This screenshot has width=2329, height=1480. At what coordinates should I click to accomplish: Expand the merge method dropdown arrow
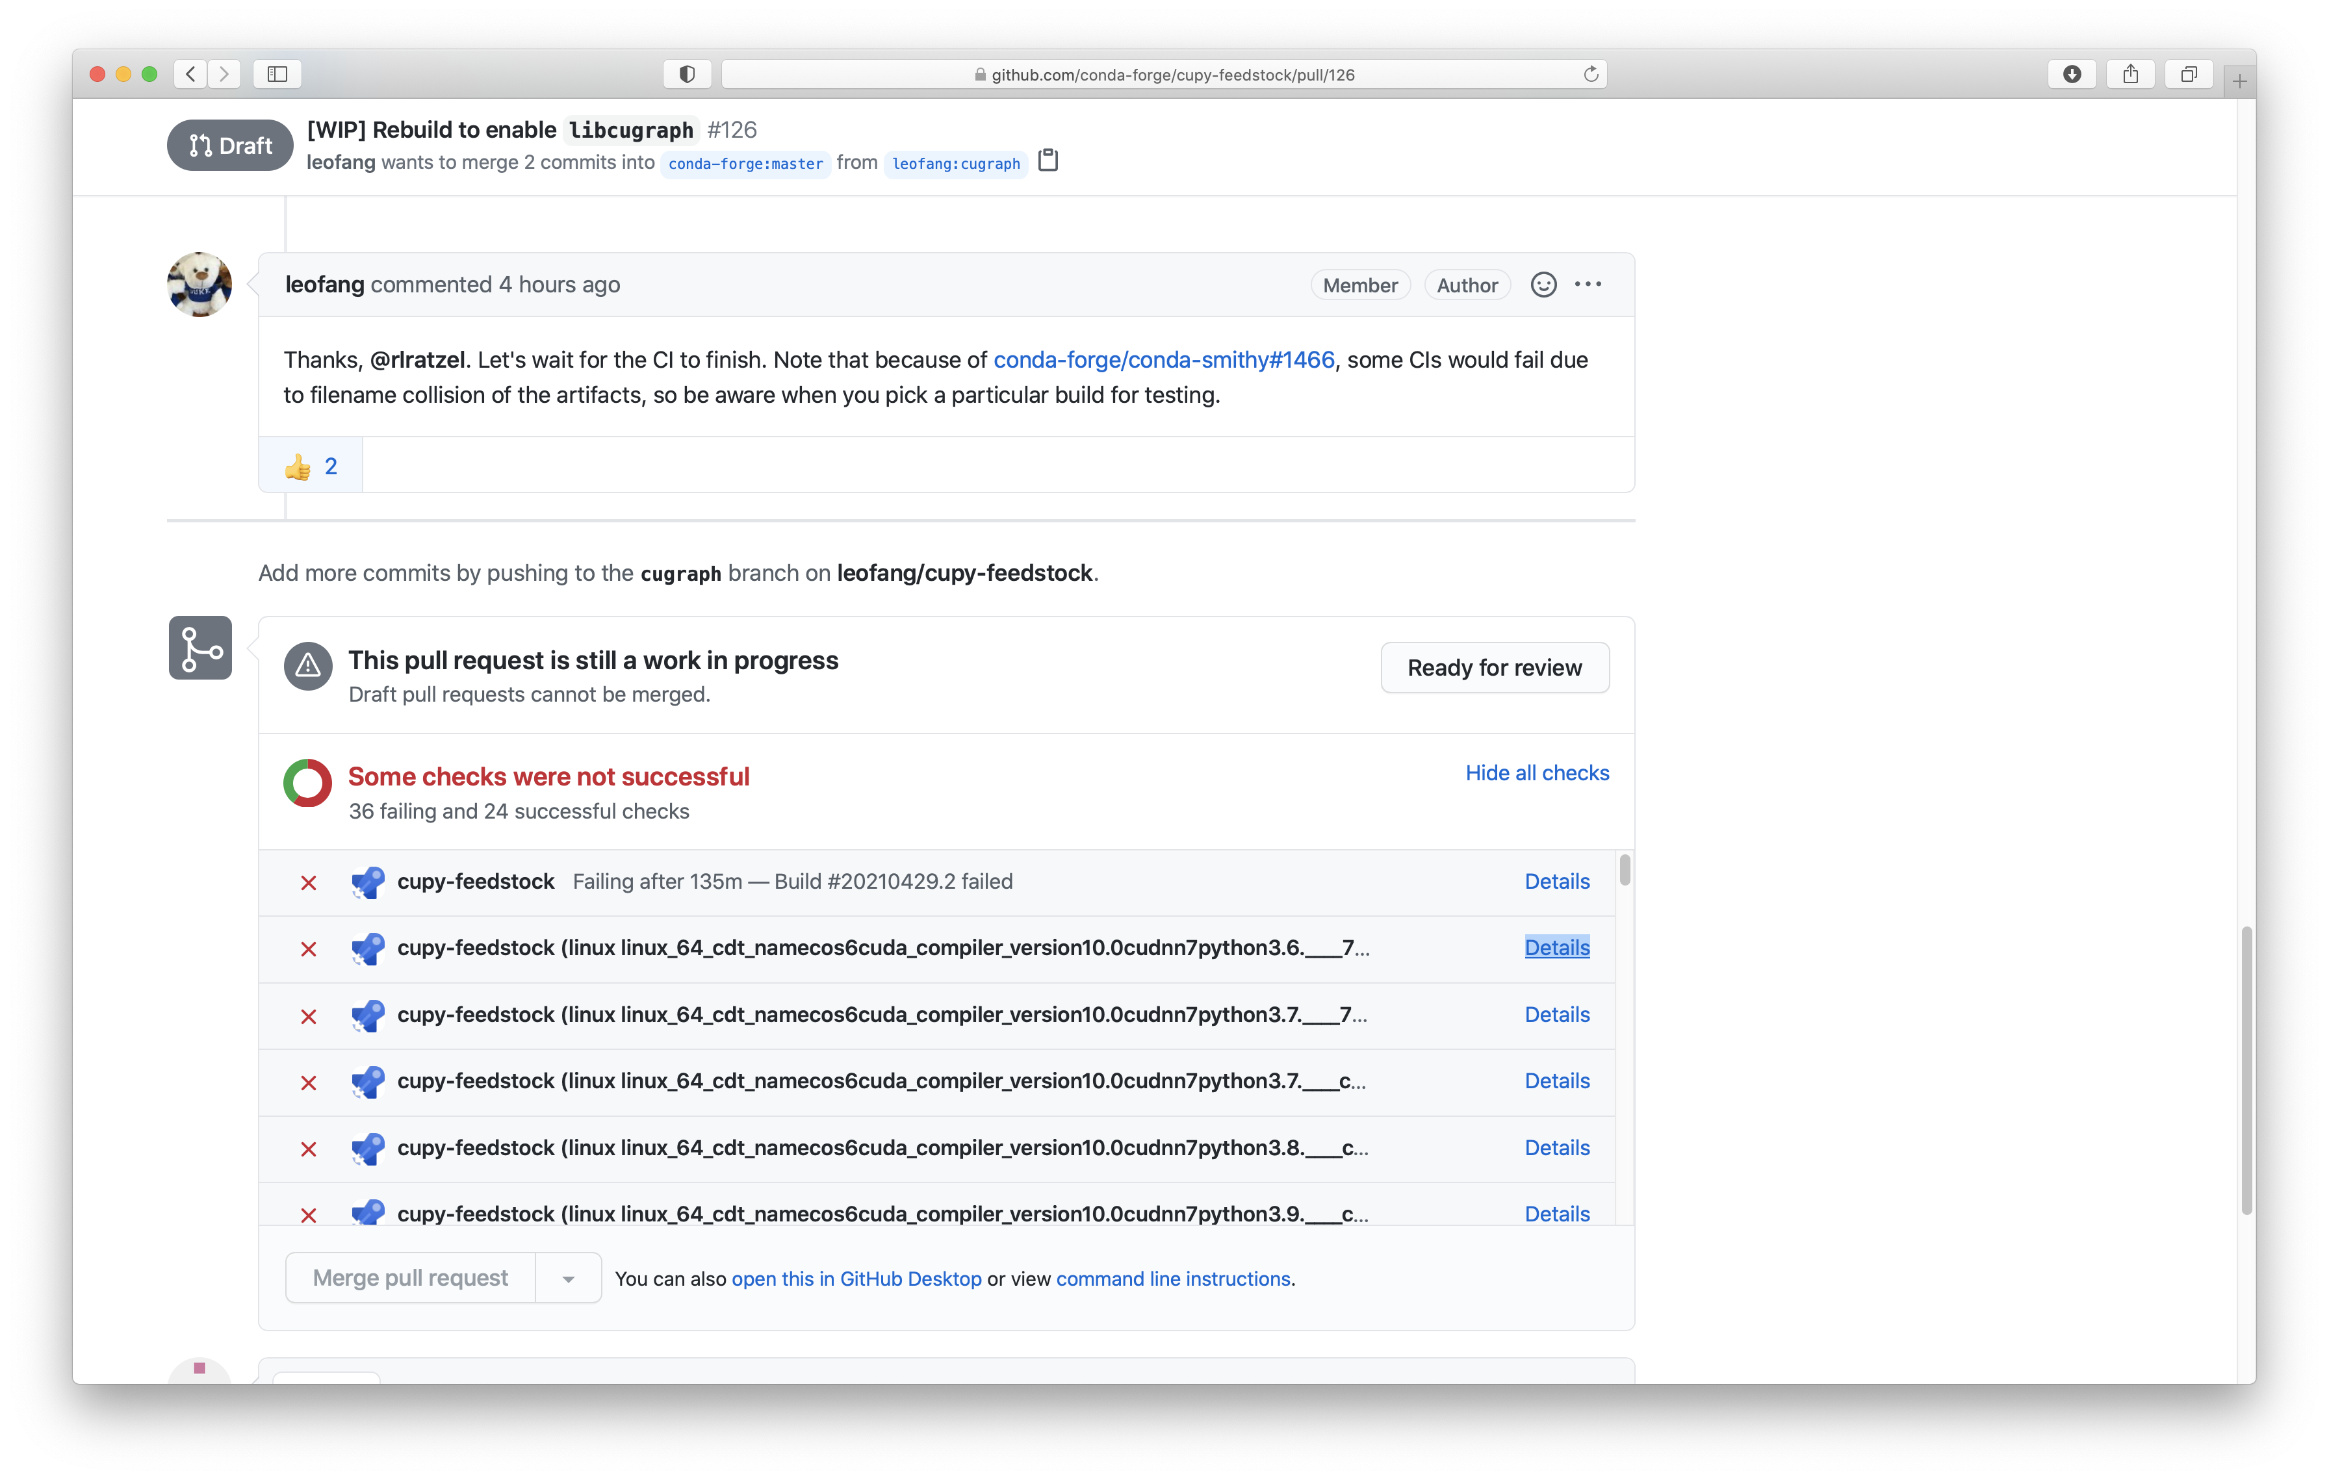(x=569, y=1278)
